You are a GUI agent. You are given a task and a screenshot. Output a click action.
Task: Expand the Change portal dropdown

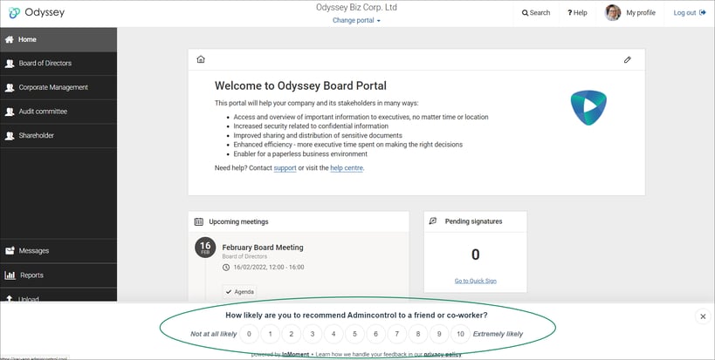(356, 20)
